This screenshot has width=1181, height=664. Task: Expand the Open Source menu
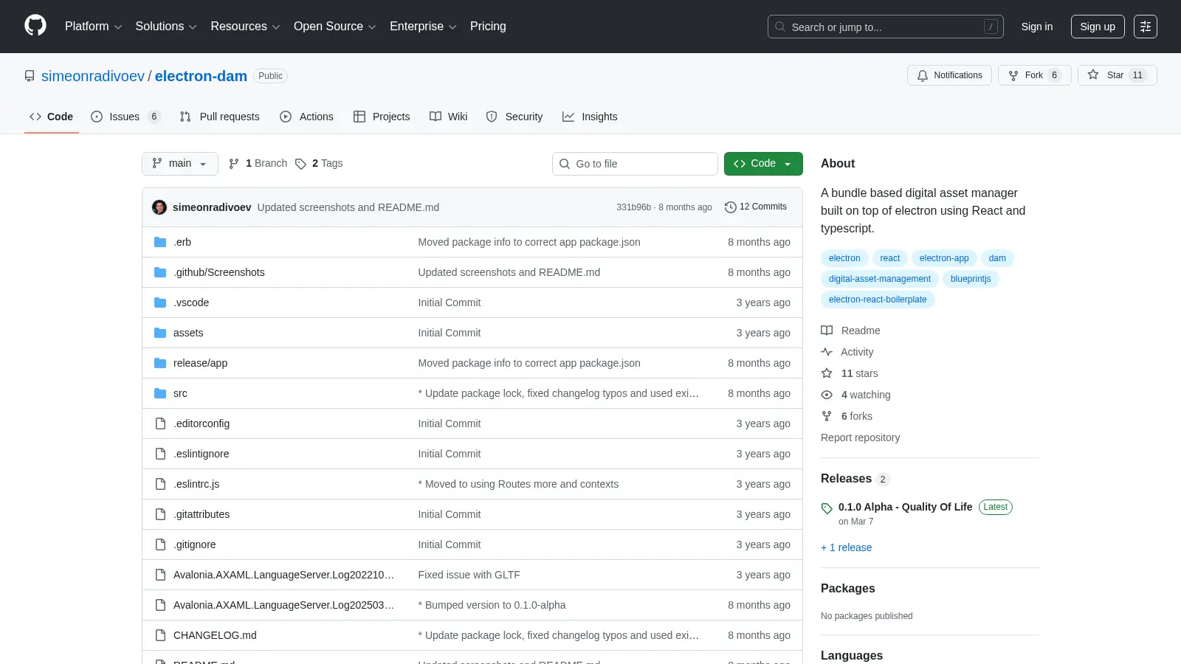[335, 27]
